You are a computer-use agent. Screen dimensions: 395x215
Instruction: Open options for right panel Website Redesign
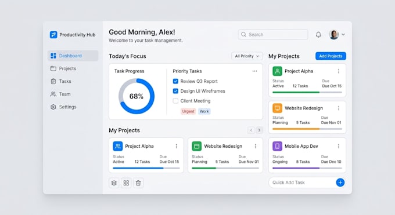coord(339,108)
